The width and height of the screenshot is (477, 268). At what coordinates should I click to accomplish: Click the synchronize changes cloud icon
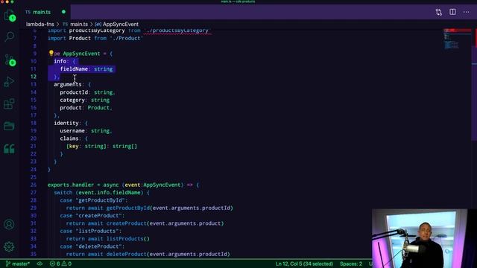[40, 264]
